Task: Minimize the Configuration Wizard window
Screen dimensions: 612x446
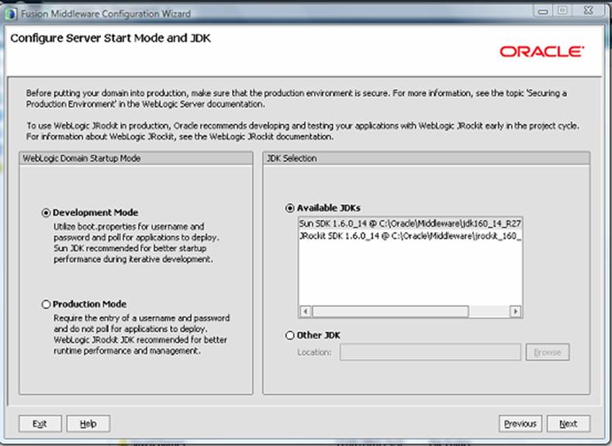Action: coord(542,11)
